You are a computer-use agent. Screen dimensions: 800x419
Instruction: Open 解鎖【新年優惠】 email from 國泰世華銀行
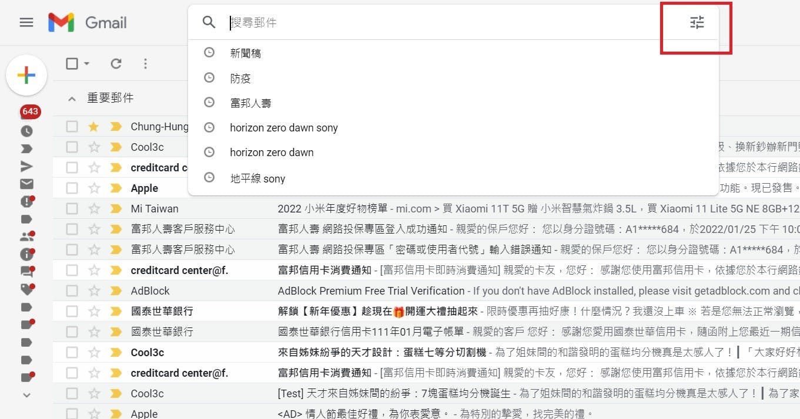pyautogui.click(x=426, y=312)
